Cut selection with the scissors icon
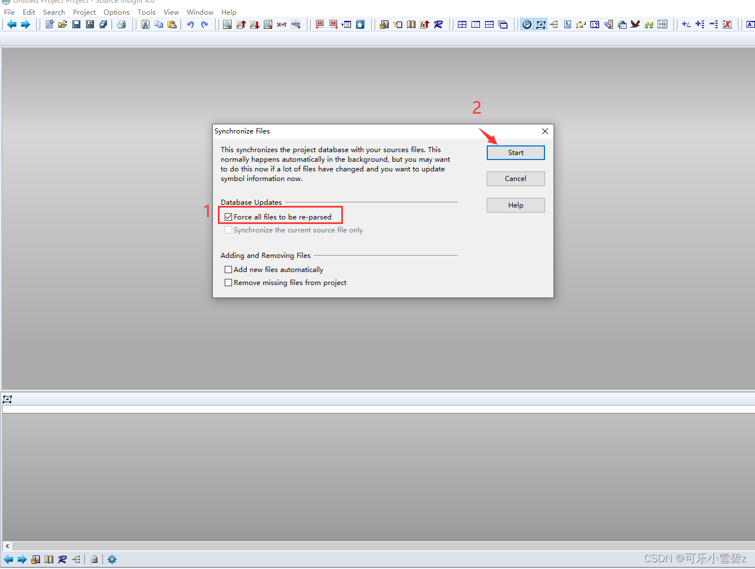The width and height of the screenshot is (755, 569). 145,24
